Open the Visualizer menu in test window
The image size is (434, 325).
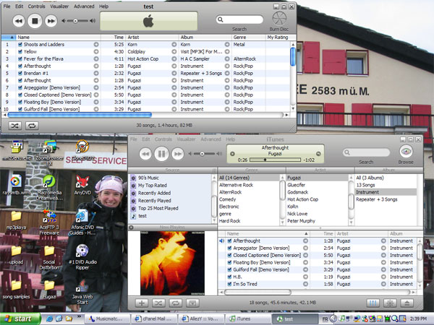point(59,6)
